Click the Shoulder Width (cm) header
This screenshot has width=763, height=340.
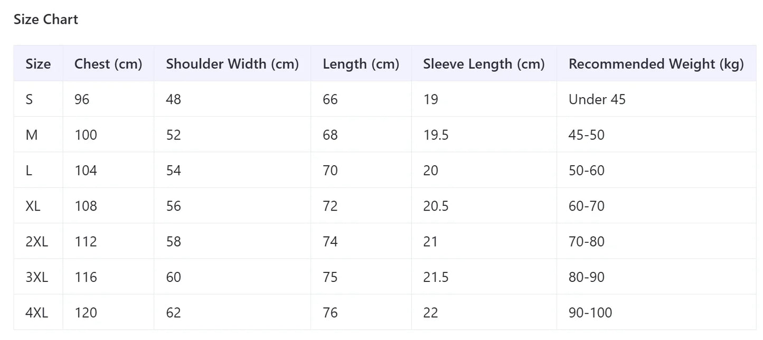232,64
